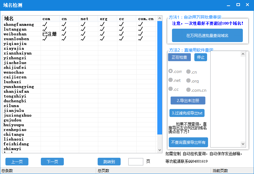Screen dimensions: 254x174
Task: Go to previous page with 上一页
Action: 17,162
